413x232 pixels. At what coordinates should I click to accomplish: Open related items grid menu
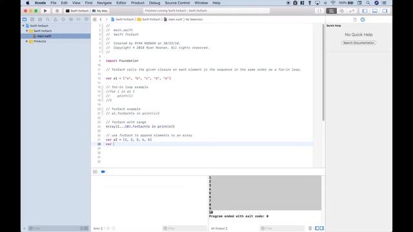click(x=95, y=19)
